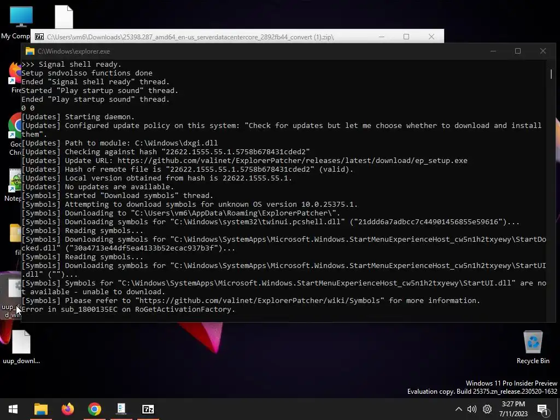Close the explorer.exe console window
The image size is (560, 420).
(543, 51)
